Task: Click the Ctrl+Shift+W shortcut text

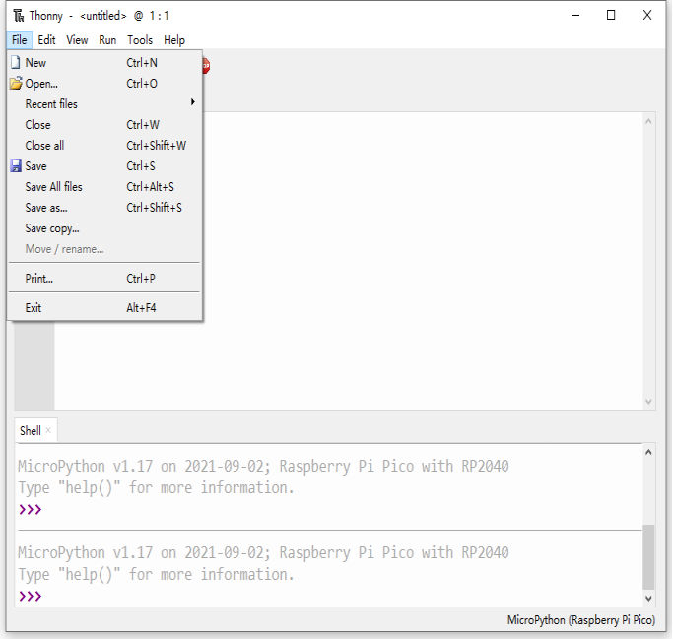Action: (x=157, y=146)
